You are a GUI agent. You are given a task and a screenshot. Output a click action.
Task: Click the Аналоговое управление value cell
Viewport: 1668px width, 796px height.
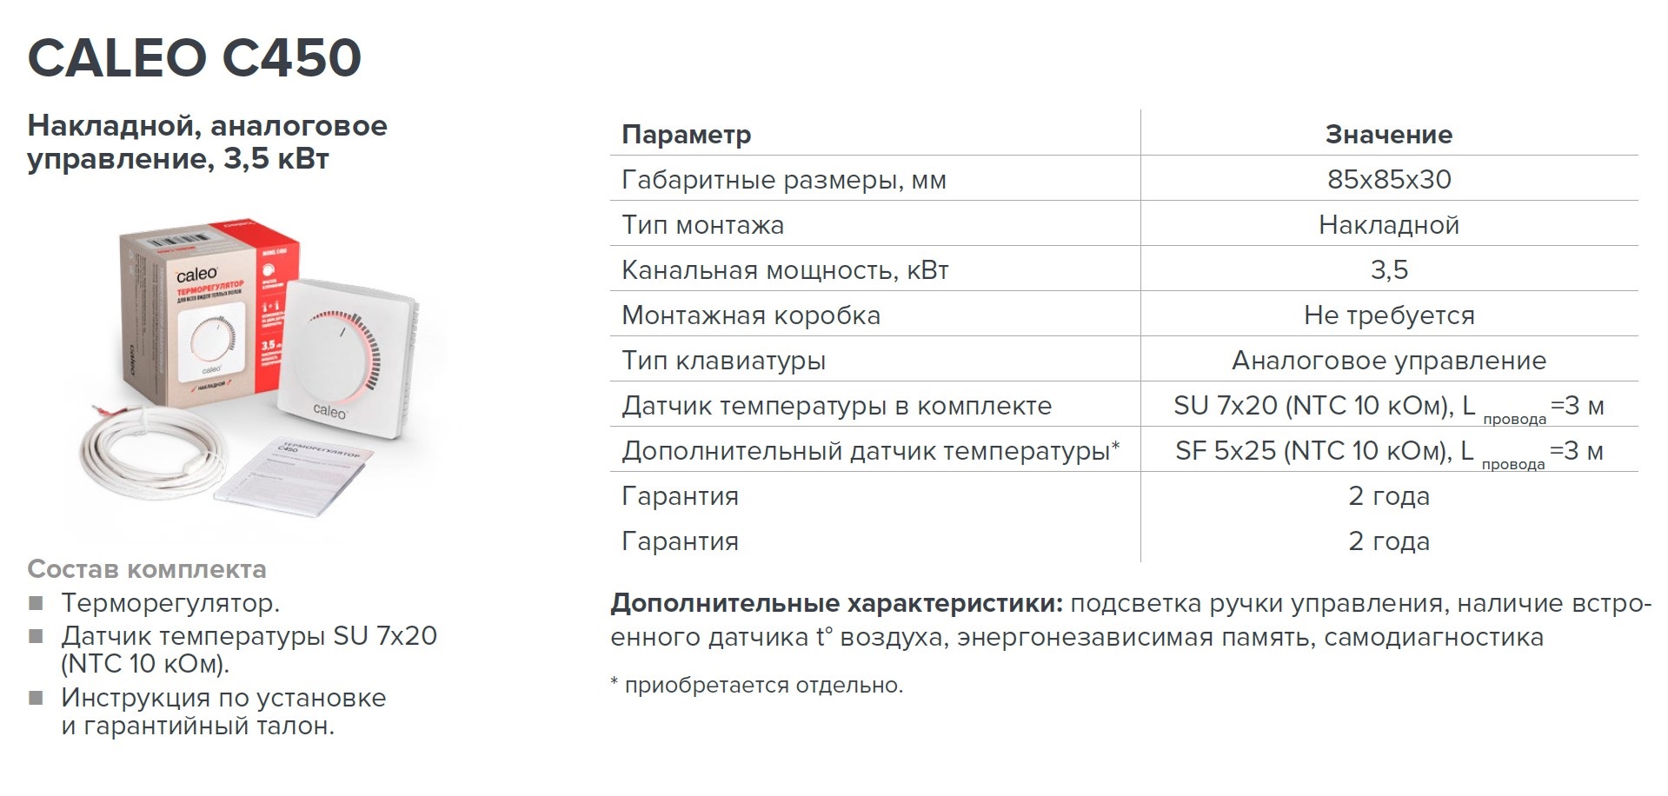coord(1388,361)
